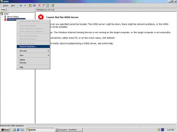The height and width of the screenshot is (132, 177).
Task: Click the Show Desktop quick launch icon
Action: (x=14, y=130)
